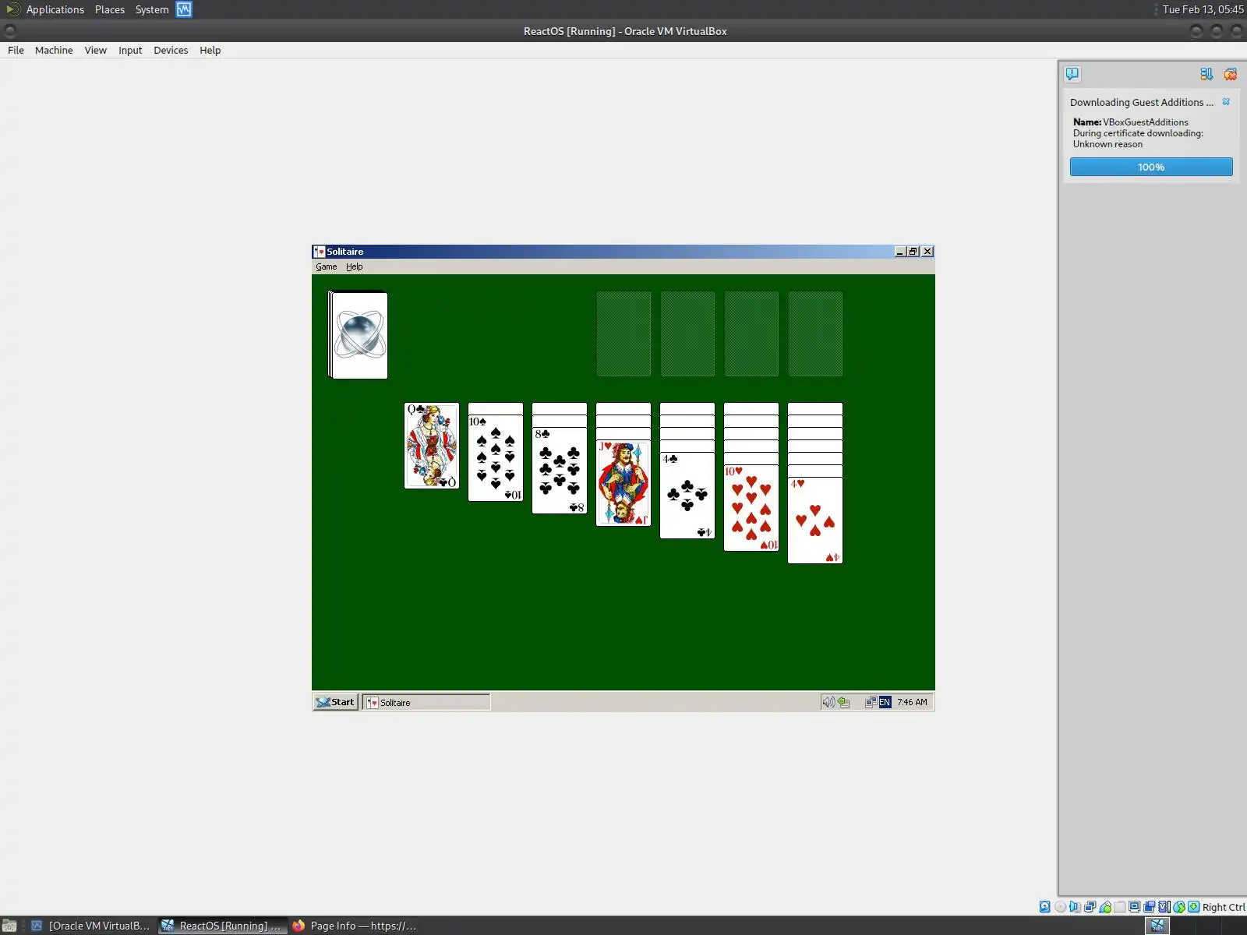Image resolution: width=1247 pixels, height=935 pixels.
Task: Select the Jack of Hearts card
Action: (623, 483)
